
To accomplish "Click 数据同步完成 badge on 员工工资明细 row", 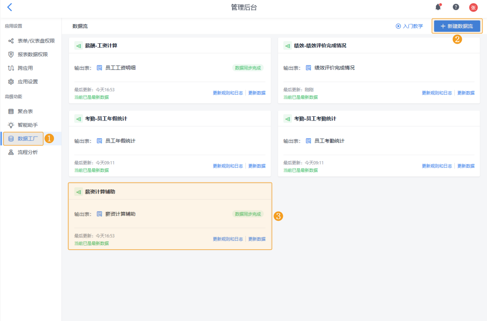I will tap(248, 68).
